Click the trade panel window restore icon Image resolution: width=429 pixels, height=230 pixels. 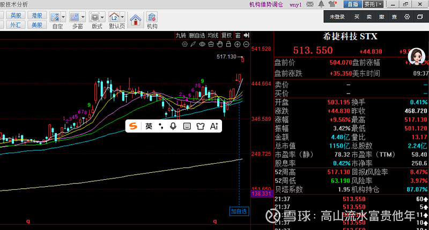click(420, 17)
